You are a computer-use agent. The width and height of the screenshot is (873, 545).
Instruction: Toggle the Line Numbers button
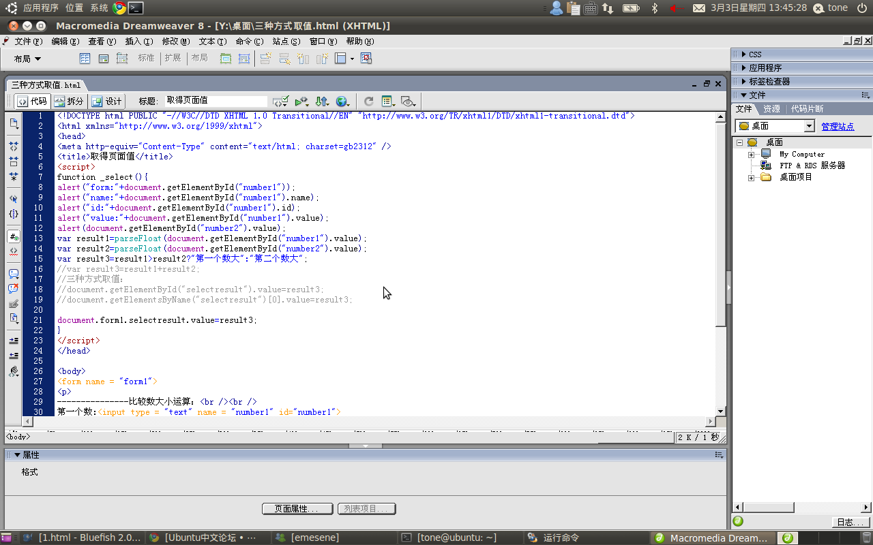(x=14, y=236)
